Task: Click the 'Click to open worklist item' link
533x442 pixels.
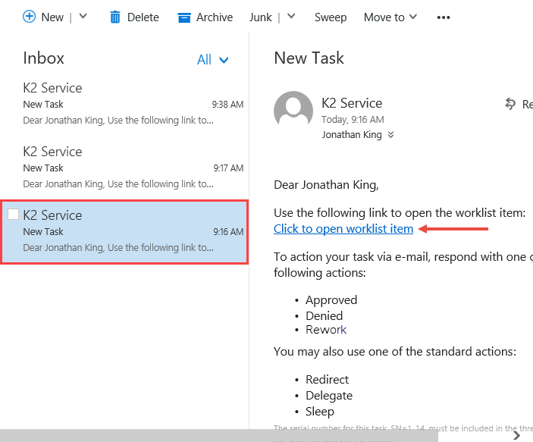Action: [x=343, y=229]
